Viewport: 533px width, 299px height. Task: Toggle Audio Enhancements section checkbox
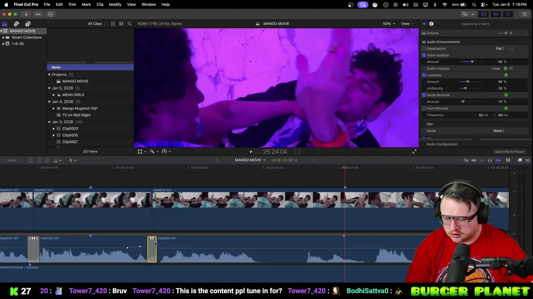pyautogui.click(x=424, y=42)
